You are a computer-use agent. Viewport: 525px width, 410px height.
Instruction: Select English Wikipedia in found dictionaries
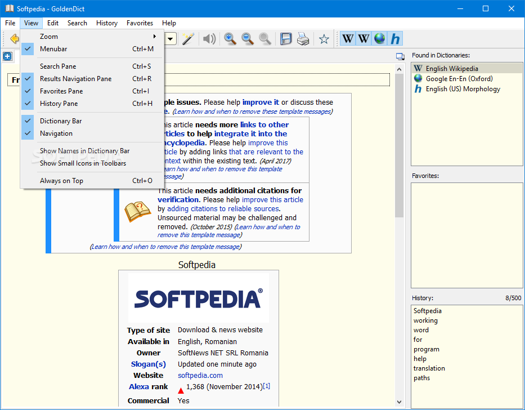466,68
